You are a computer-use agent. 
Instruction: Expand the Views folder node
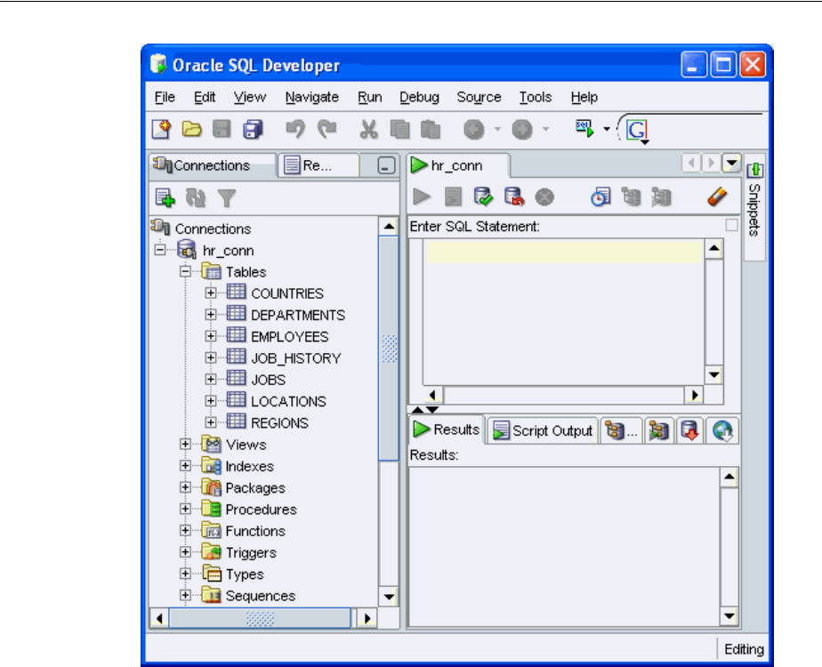[x=185, y=444]
